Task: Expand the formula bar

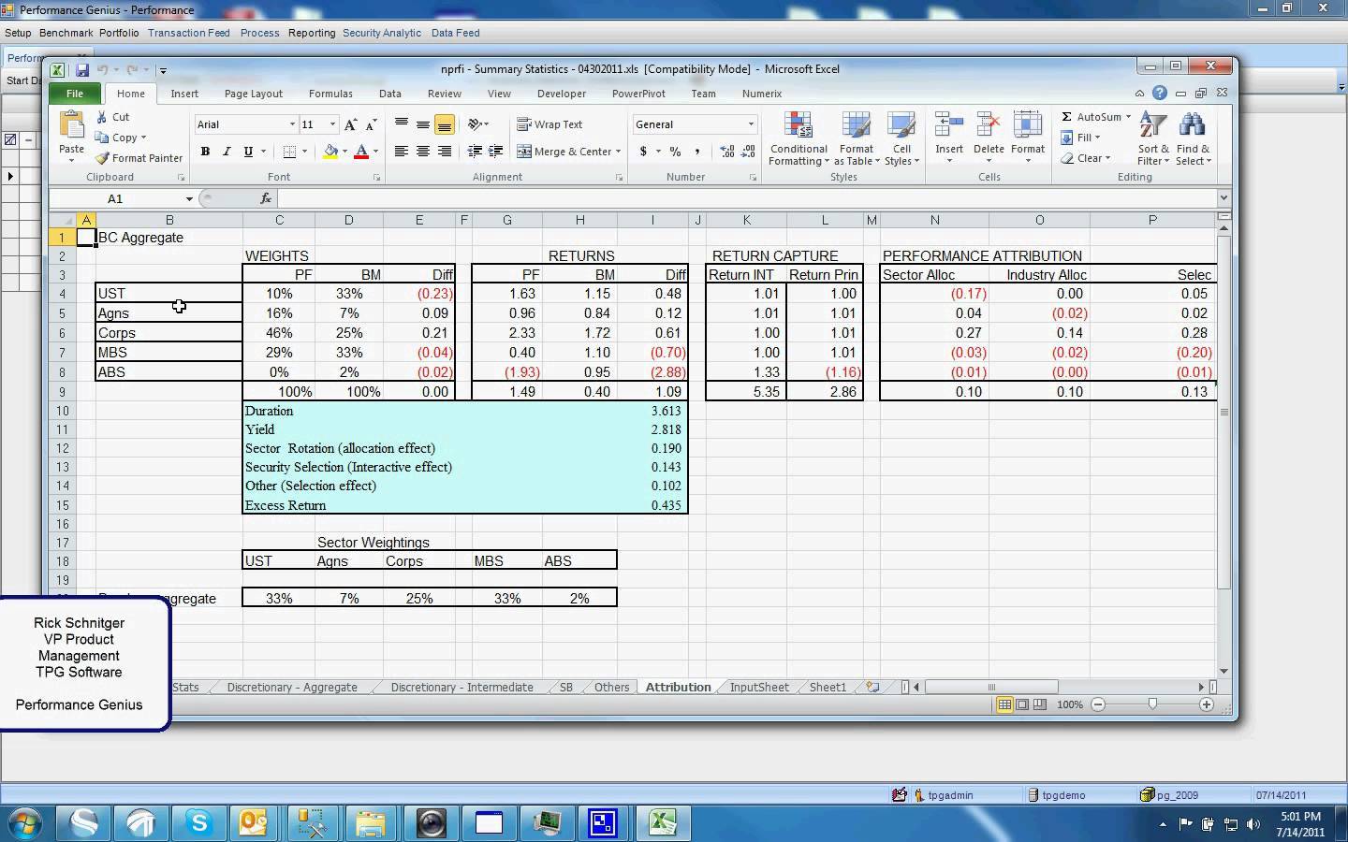Action: [x=1223, y=198]
